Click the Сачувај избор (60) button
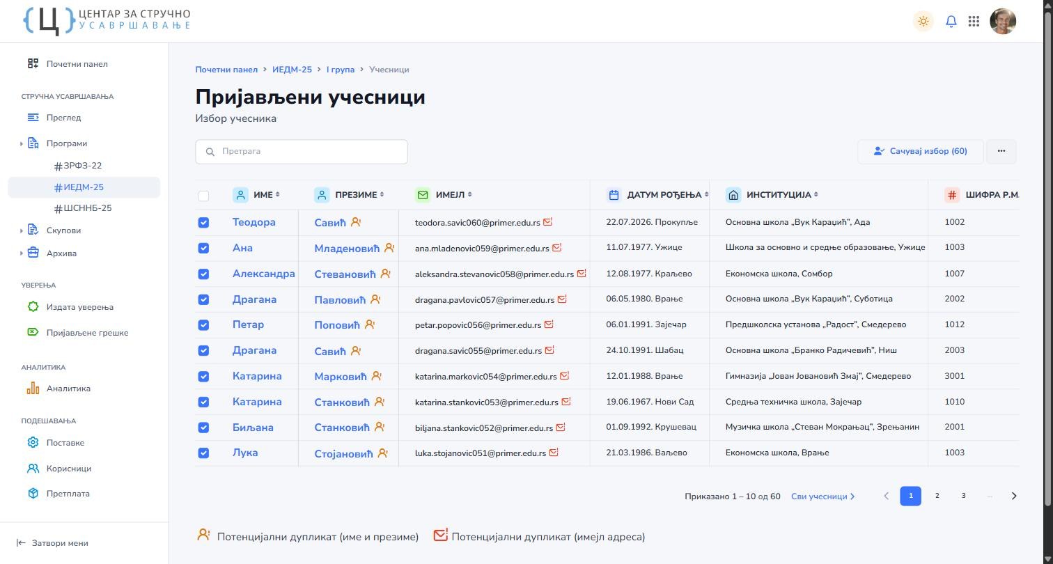The width and height of the screenshot is (1053, 564). tap(921, 151)
